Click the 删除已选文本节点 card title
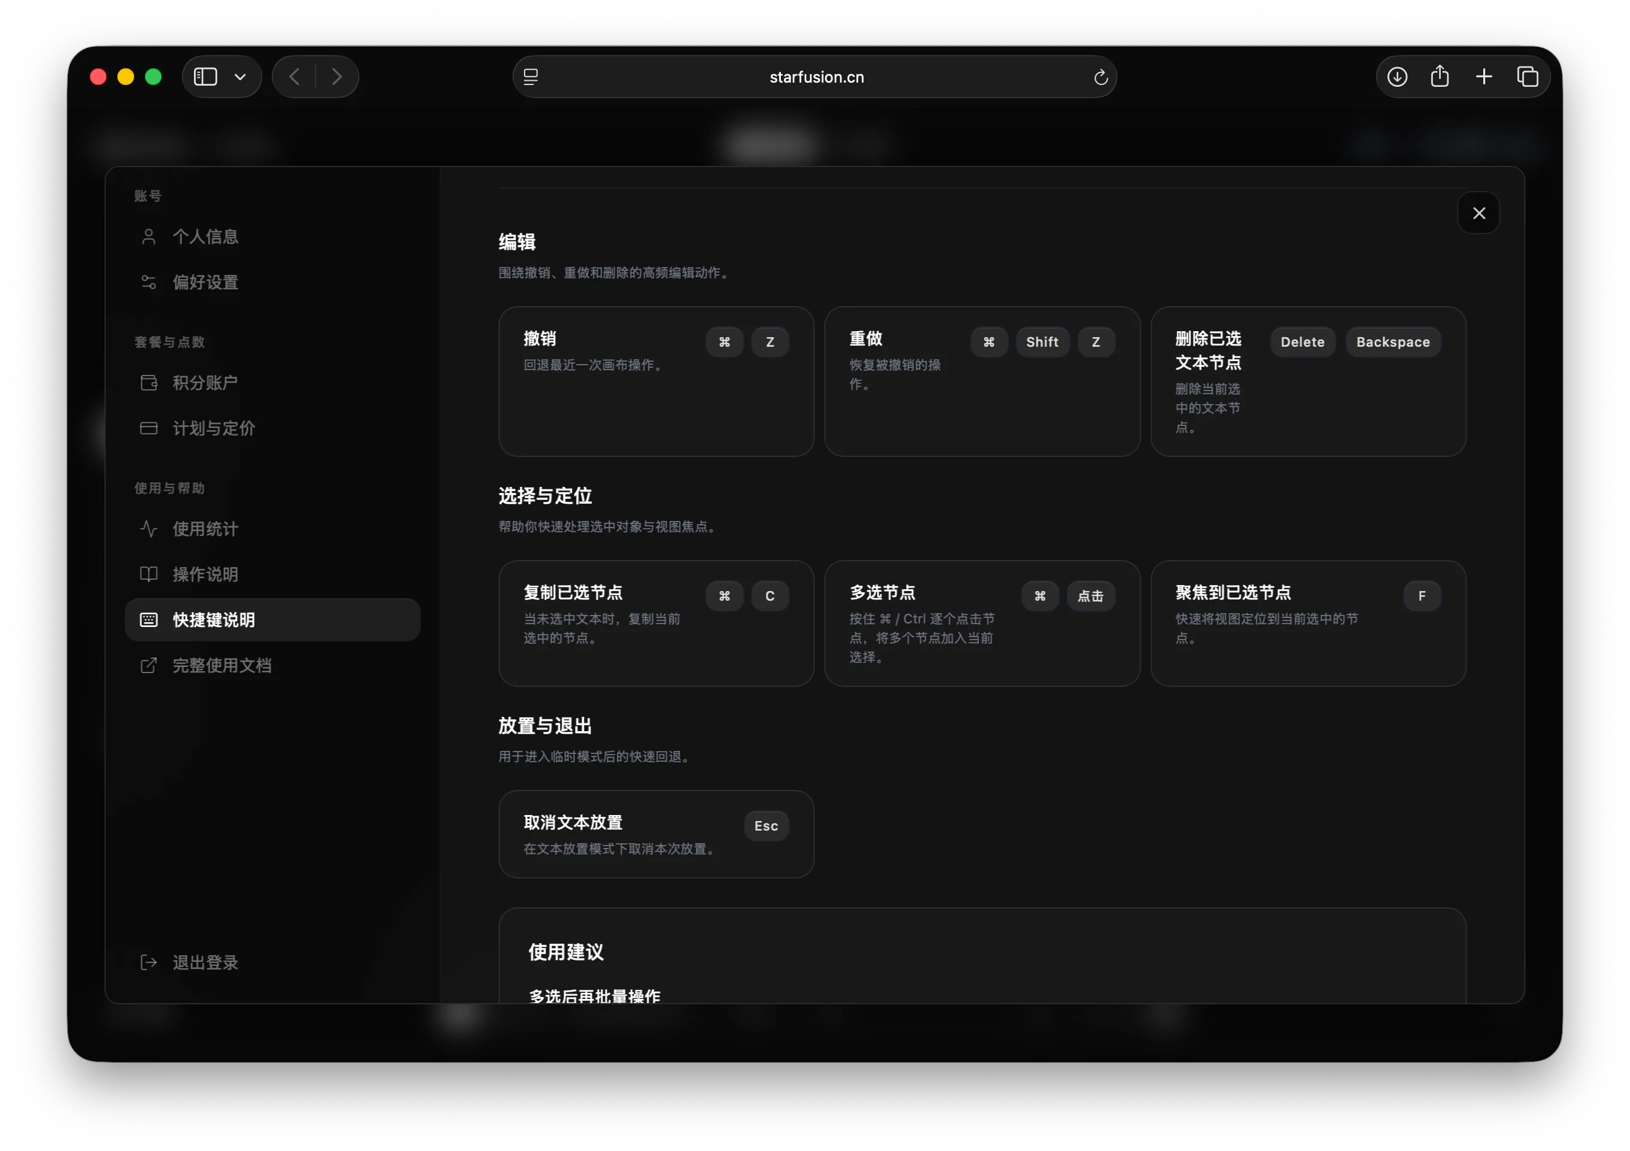The image size is (1630, 1151). [x=1208, y=351]
